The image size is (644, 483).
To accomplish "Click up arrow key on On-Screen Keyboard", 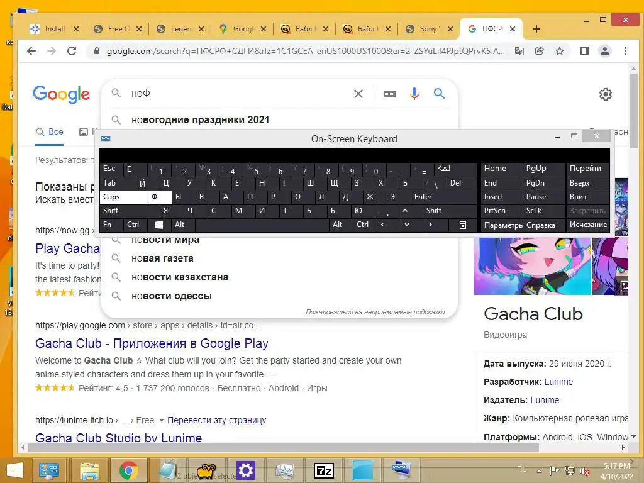I will click(405, 211).
